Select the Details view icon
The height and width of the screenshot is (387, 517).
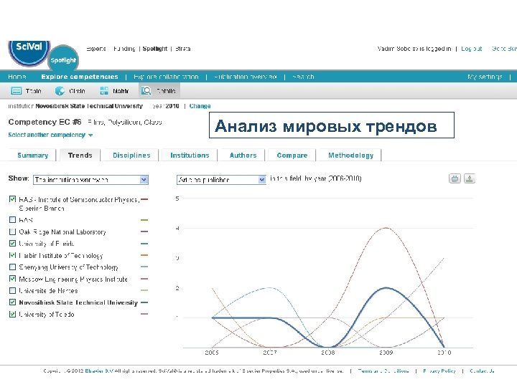point(146,91)
